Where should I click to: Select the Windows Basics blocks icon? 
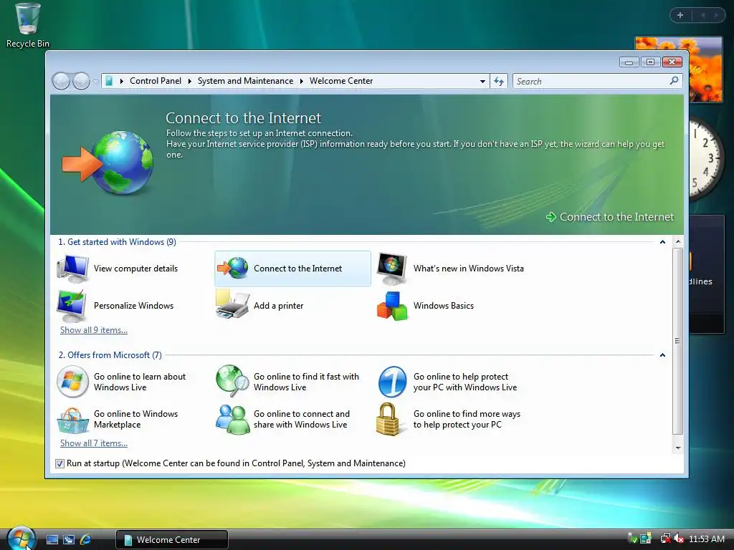point(392,306)
